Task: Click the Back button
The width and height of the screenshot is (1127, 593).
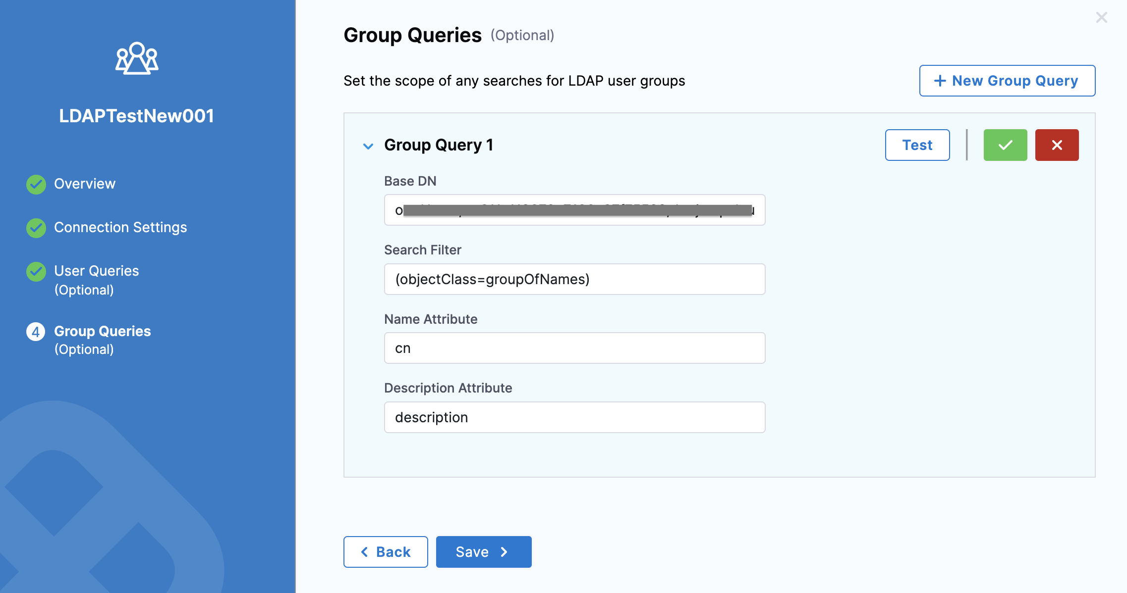Action: click(x=386, y=552)
